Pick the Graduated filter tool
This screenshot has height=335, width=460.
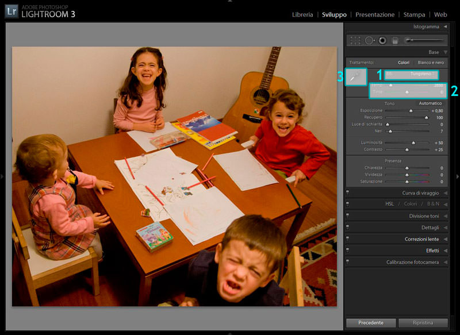(x=395, y=40)
